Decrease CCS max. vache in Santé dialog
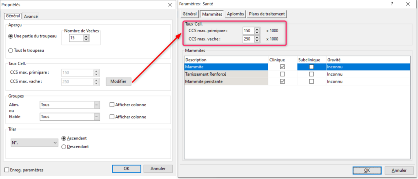The image size is (418, 179). pos(257,41)
